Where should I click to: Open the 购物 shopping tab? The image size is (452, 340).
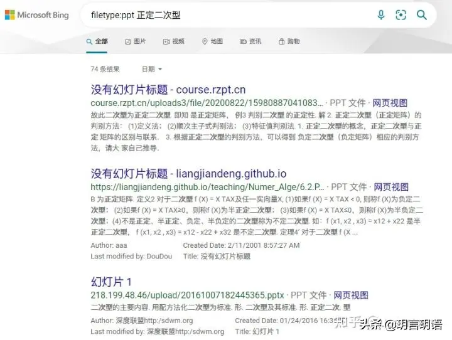tap(289, 41)
